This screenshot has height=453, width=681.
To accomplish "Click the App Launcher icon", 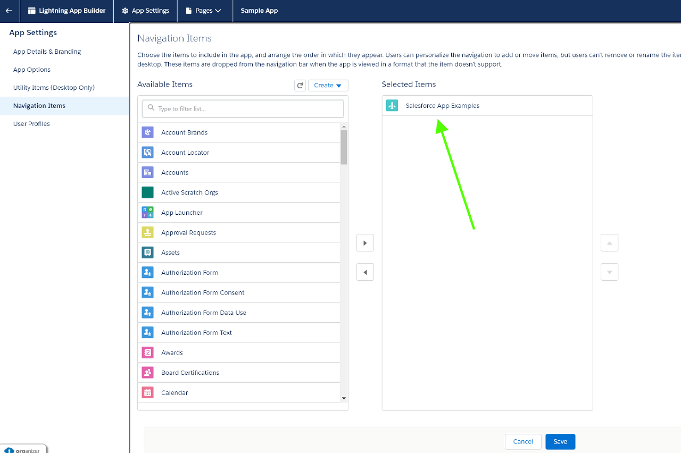I will (x=148, y=213).
